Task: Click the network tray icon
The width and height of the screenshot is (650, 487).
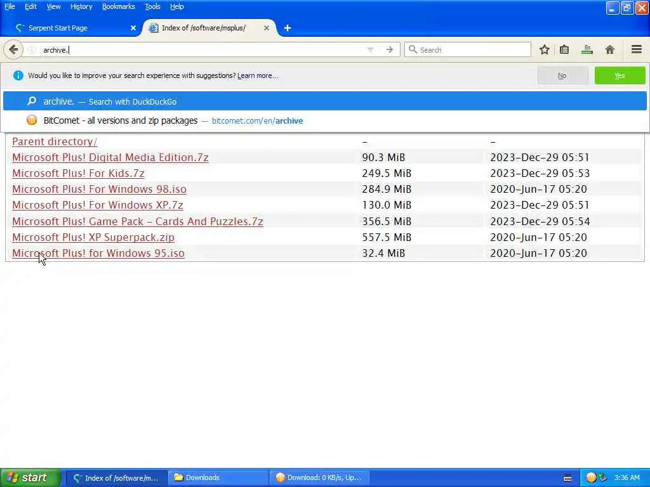Action: pyautogui.click(x=602, y=477)
